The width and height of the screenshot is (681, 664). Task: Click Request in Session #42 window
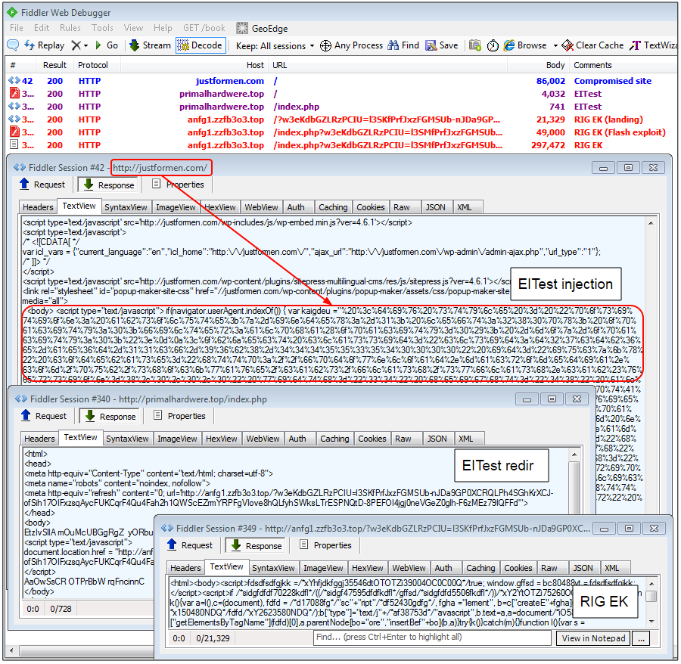[42, 185]
